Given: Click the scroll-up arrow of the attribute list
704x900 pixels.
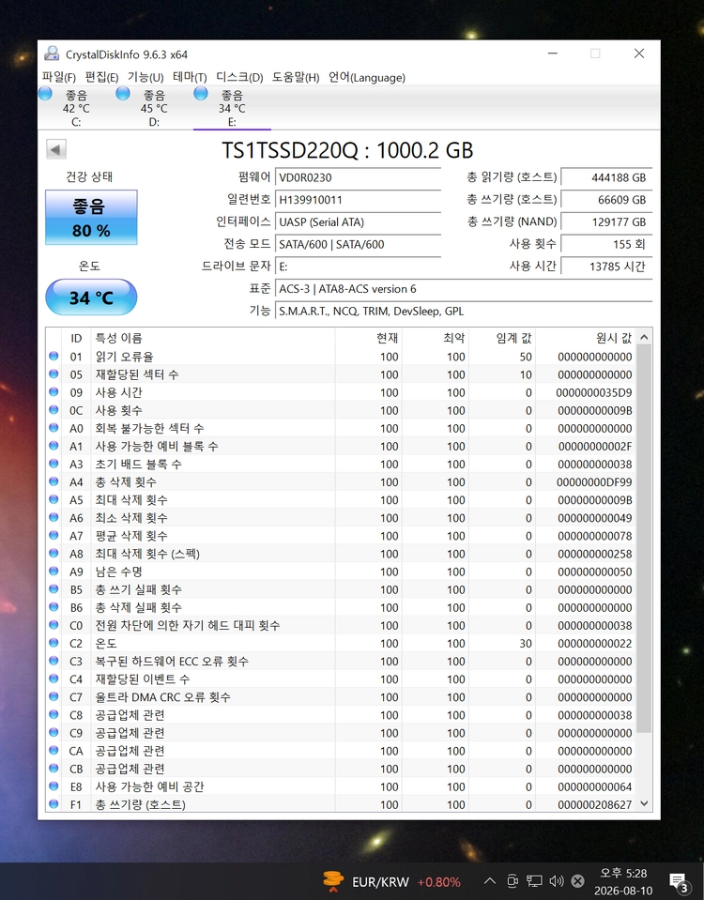Looking at the screenshot, I should click(644, 337).
